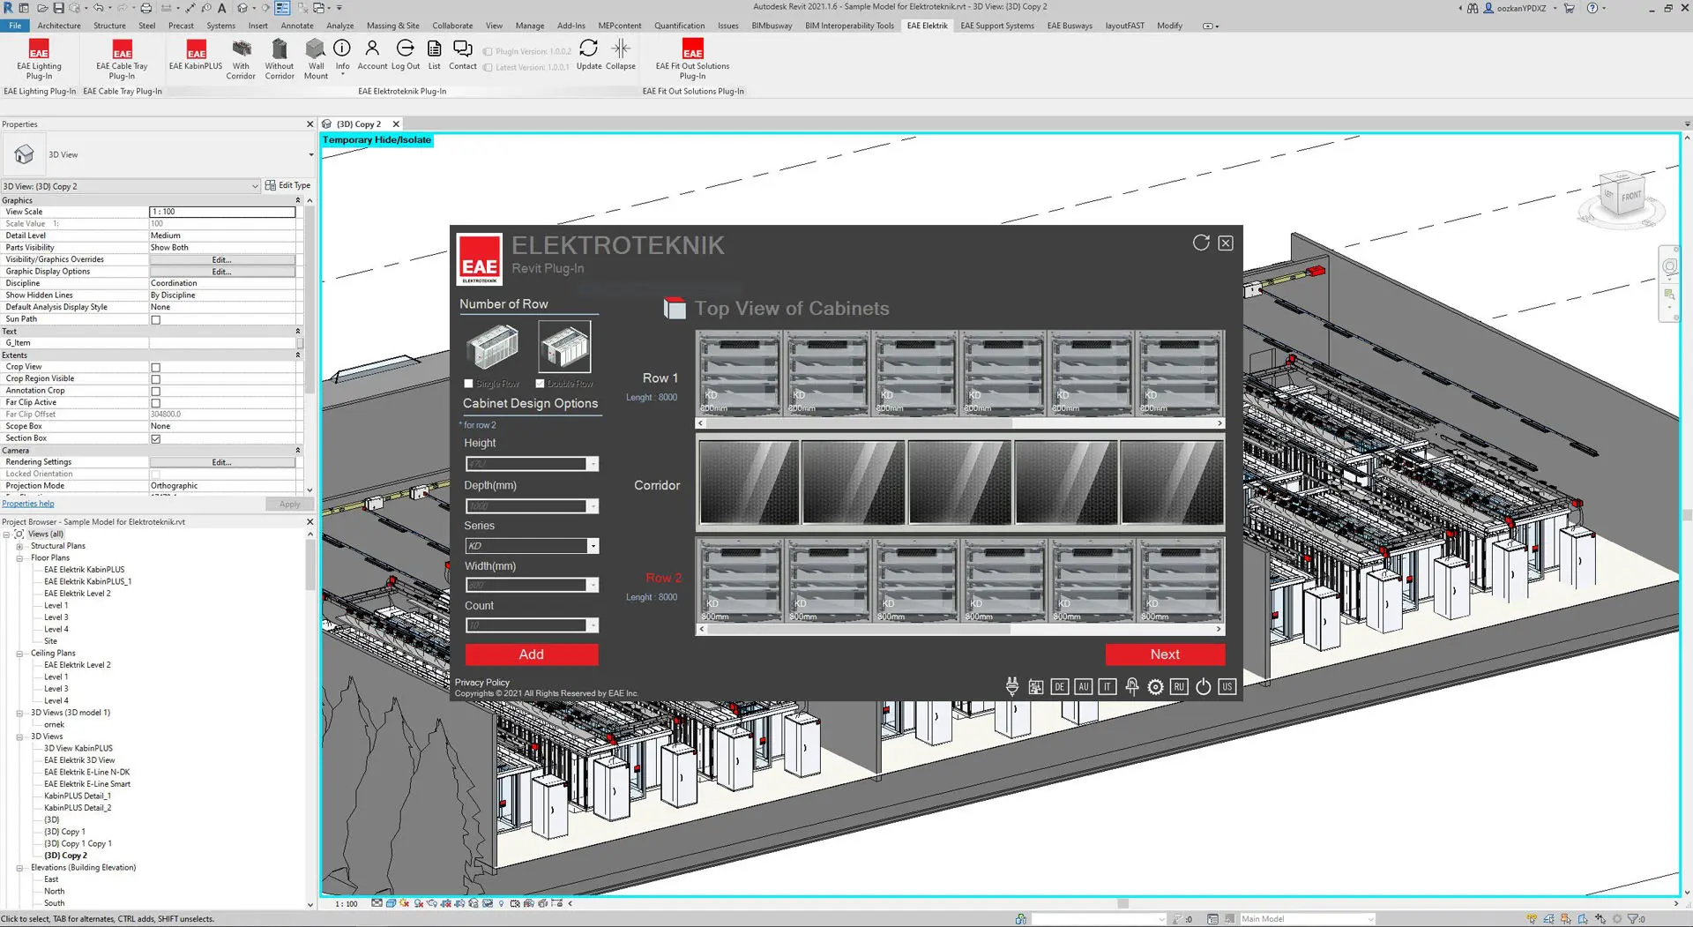This screenshot has width=1693, height=927.
Task: Collapse the Floor Plans tree node
Action: click(x=19, y=557)
